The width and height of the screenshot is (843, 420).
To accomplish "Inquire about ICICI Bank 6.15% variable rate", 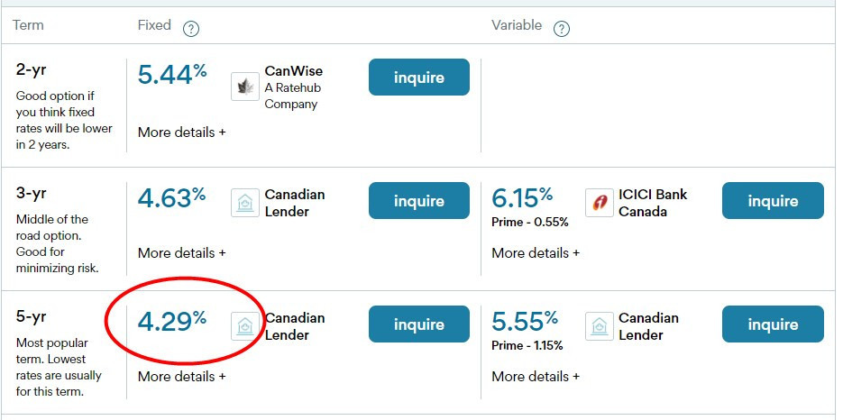I will pos(773,201).
